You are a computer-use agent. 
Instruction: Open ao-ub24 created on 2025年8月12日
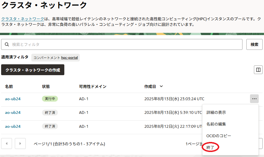(x=13, y=126)
